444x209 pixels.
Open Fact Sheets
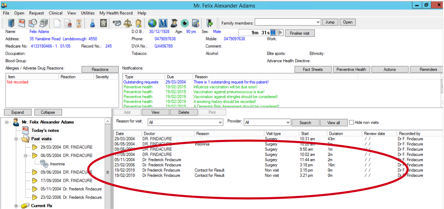tap(313, 69)
